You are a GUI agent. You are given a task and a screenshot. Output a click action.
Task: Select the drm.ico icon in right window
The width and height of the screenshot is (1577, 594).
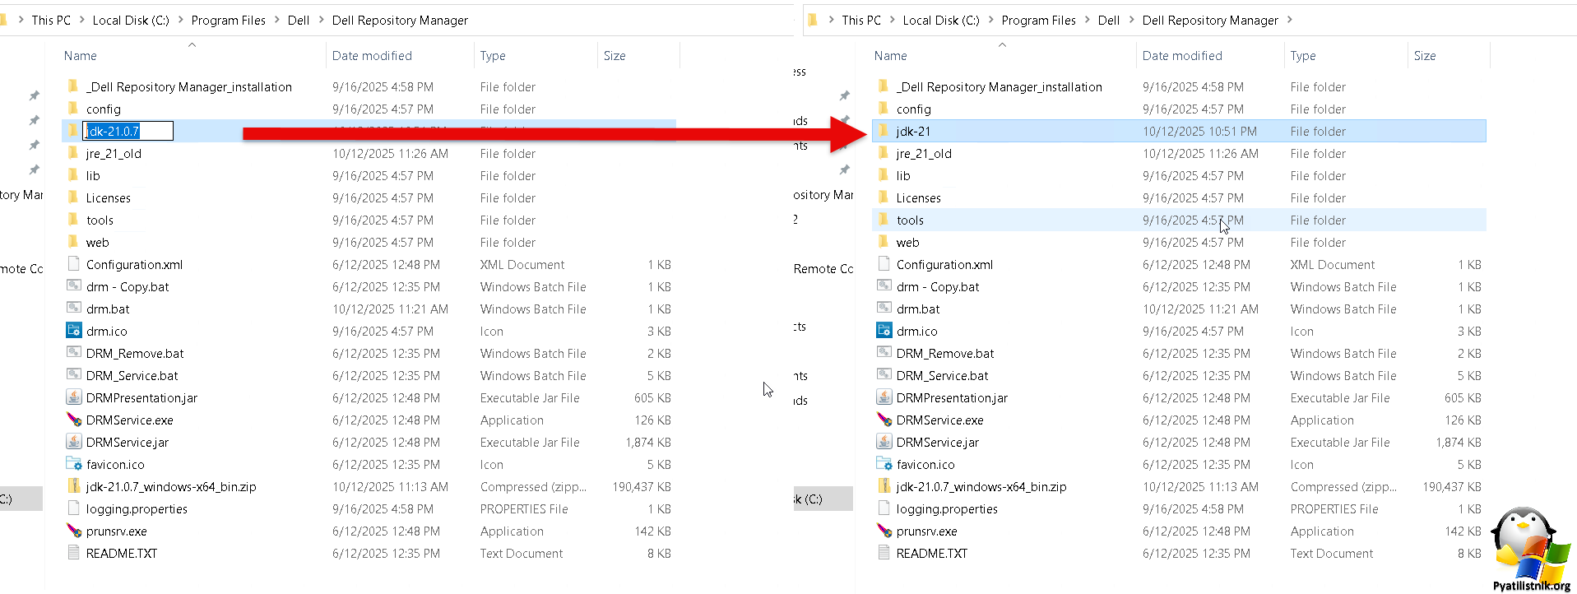pyautogui.click(x=884, y=331)
